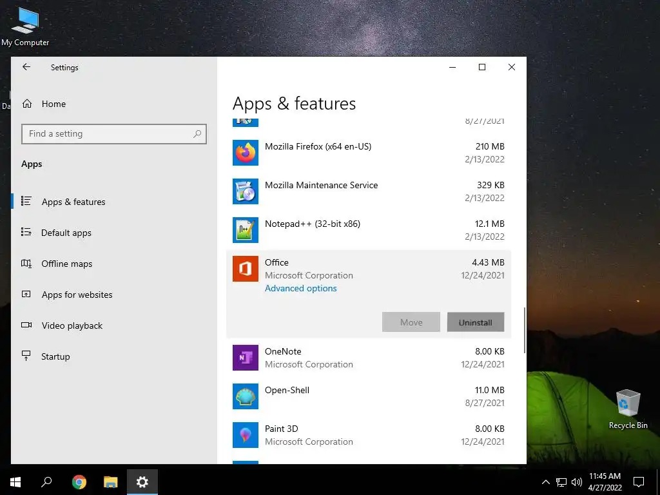
Task: Open File Explorer from taskbar
Action: tap(111, 482)
